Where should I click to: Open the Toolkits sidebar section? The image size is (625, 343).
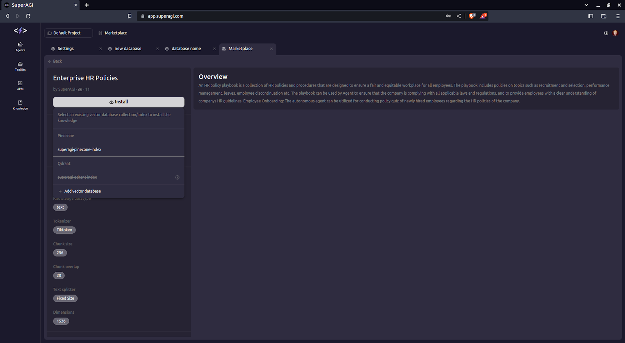[x=20, y=66]
